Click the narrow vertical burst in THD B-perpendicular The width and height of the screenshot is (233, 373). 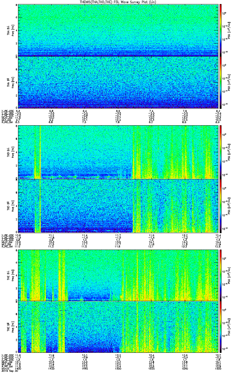pos(40,152)
